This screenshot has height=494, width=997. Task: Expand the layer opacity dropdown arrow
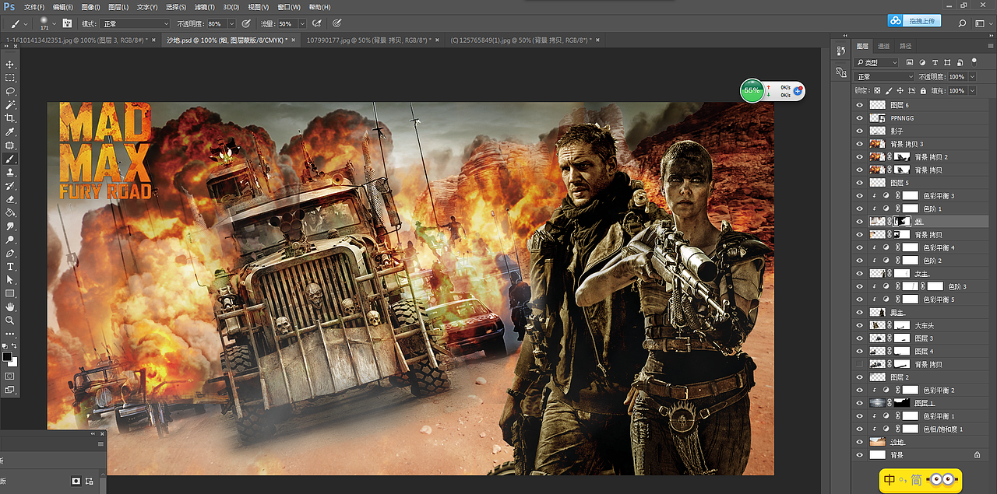click(972, 77)
